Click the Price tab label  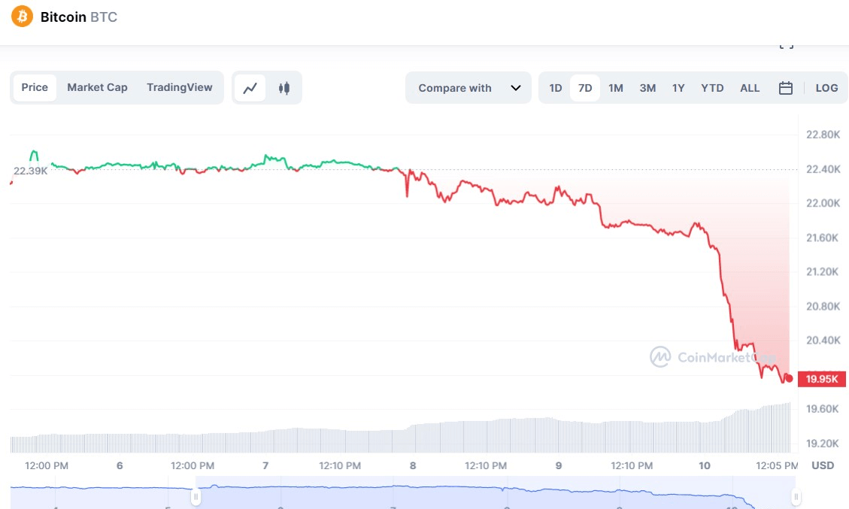tap(35, 87)
